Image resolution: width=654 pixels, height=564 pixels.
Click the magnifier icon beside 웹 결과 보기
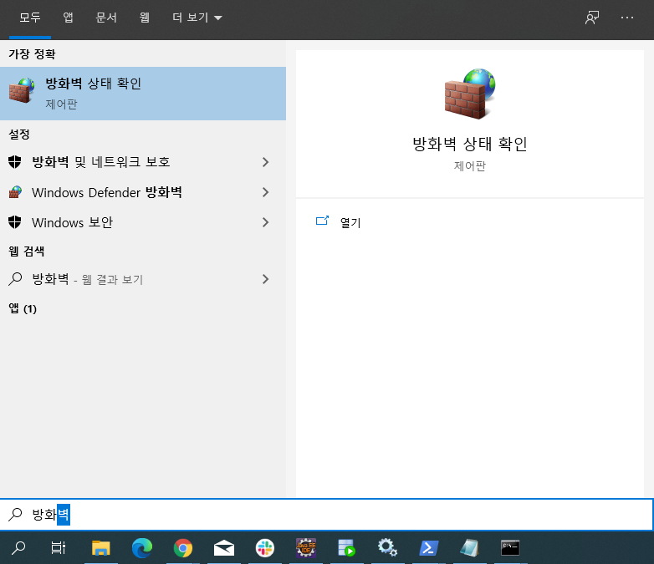coord(15,279)
